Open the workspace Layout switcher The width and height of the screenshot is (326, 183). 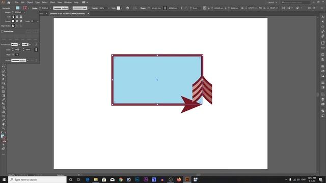click(272, 3)
